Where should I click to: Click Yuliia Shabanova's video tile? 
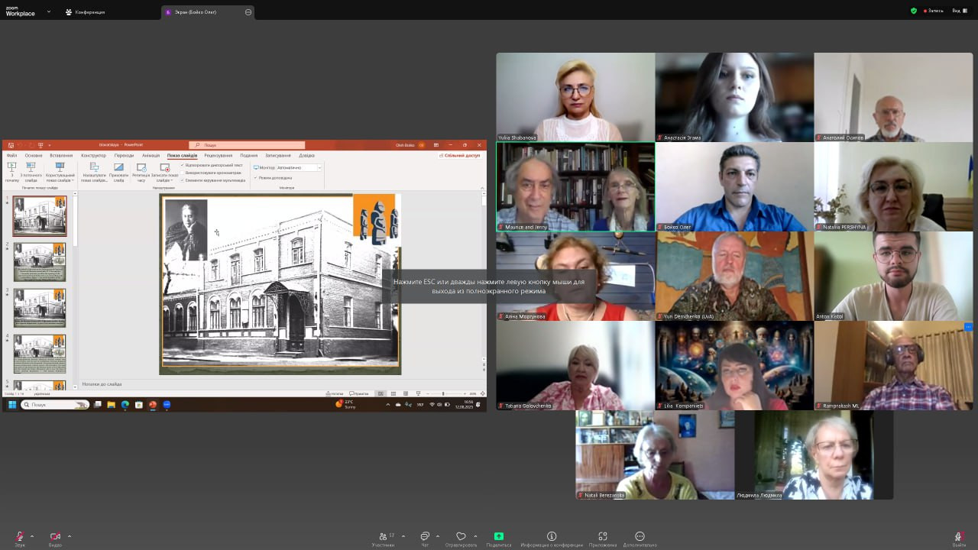(x=575, y=97)
